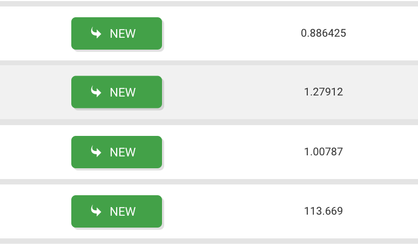Click the empty space between NEW and 113.669
Viewport: 418px width, 247px height.
pyautogui.click(x=231, y=211)
